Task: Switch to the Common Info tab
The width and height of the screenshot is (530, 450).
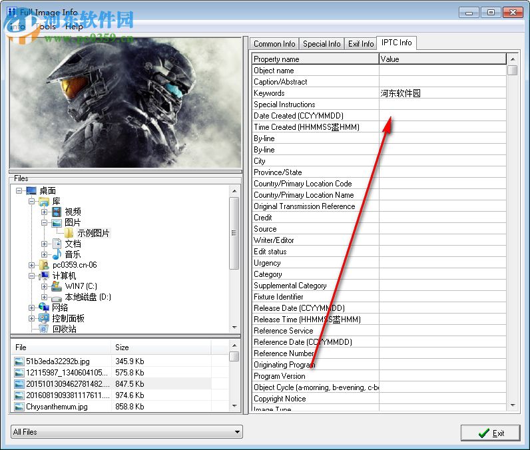Action: point(274,44)
